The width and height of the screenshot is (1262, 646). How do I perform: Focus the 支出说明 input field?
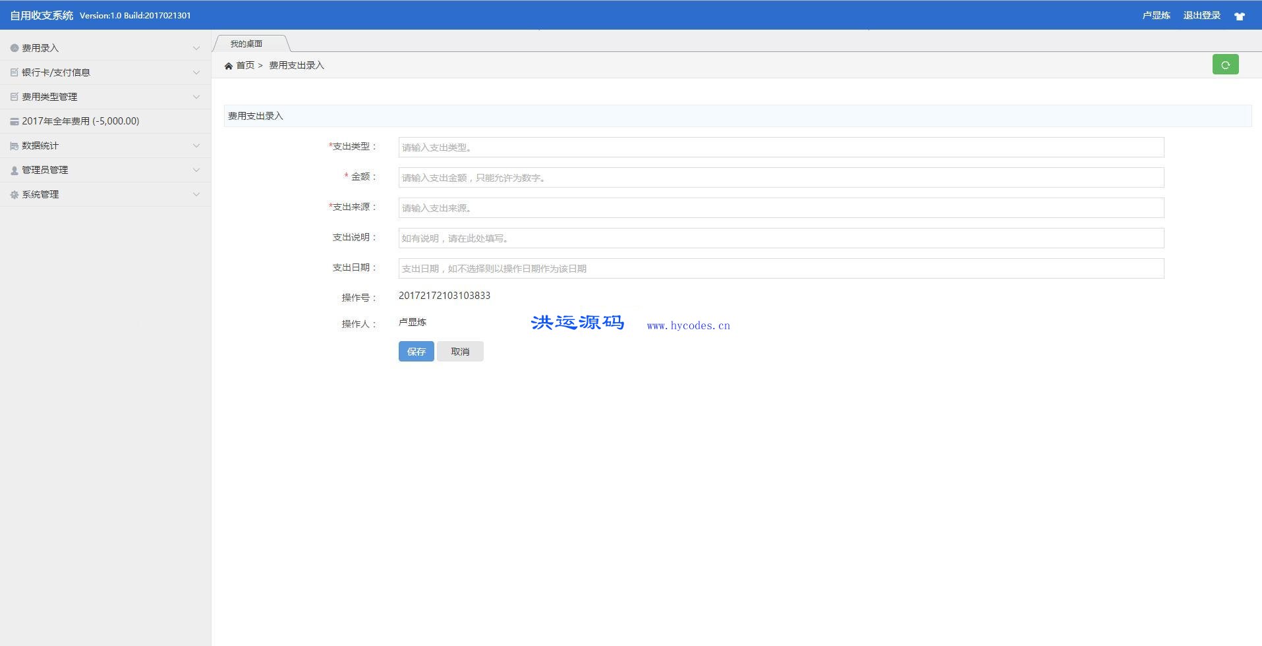781,238
